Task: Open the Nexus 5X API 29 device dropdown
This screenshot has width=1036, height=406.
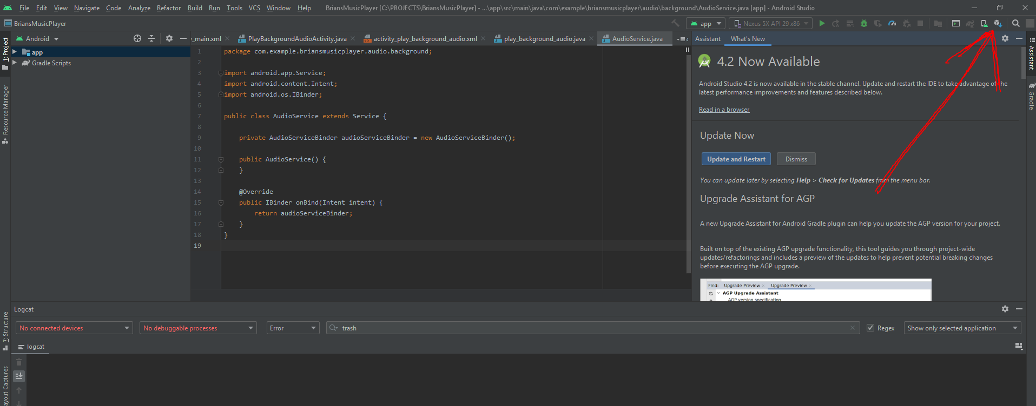Action: [771, 23]
